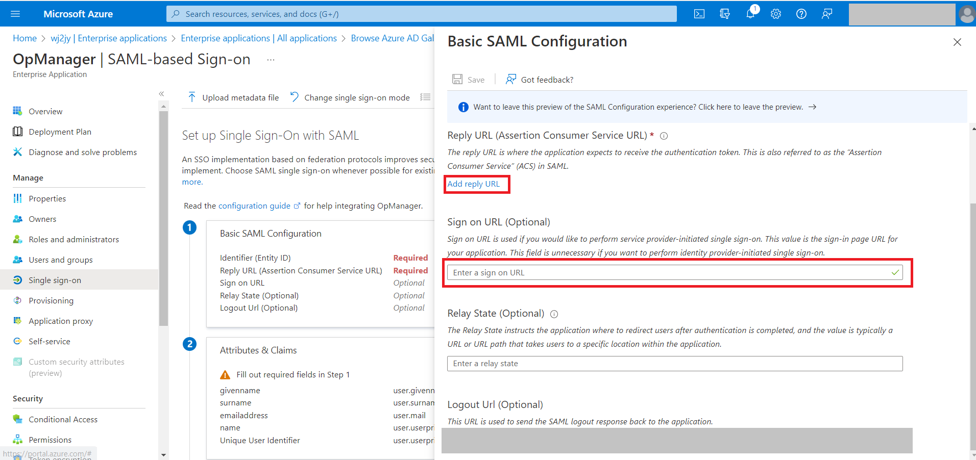This screenshot has width=976, height=460.
Task: Click the Add reply URL link
Action: pyautogui.click(x=474, y=184)
